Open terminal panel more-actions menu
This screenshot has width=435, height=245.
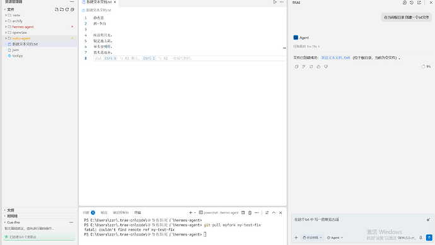(257, 213)
